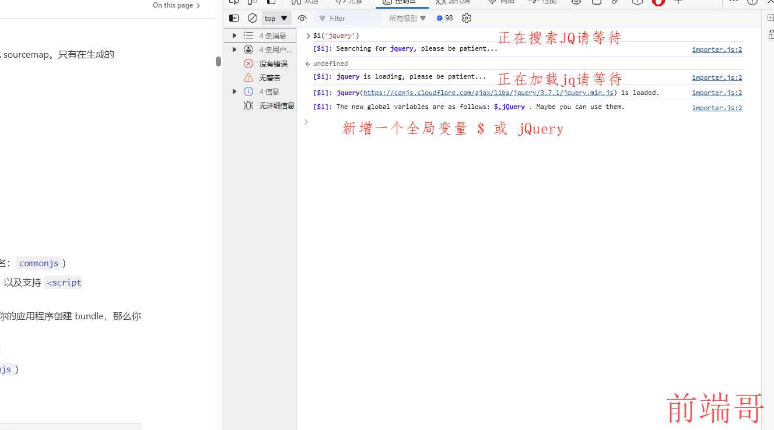Select the 4 条消息 sidebar row
Viewport: 774px width, 430px height.
260,36
